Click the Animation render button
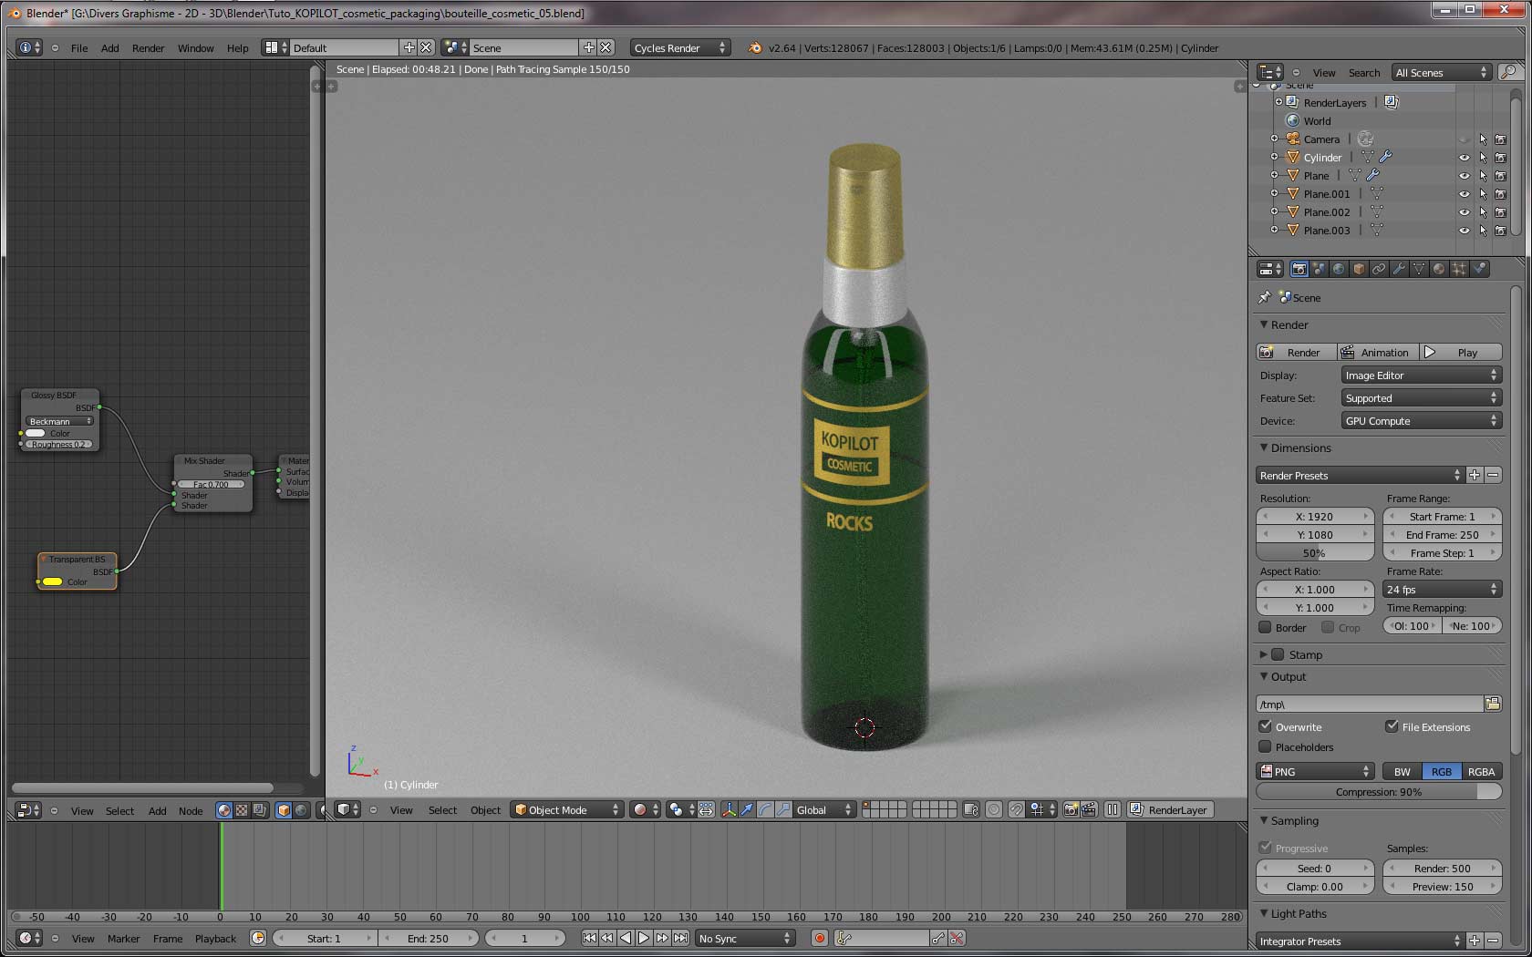The image size is (1532, 957). [1379, 352]
